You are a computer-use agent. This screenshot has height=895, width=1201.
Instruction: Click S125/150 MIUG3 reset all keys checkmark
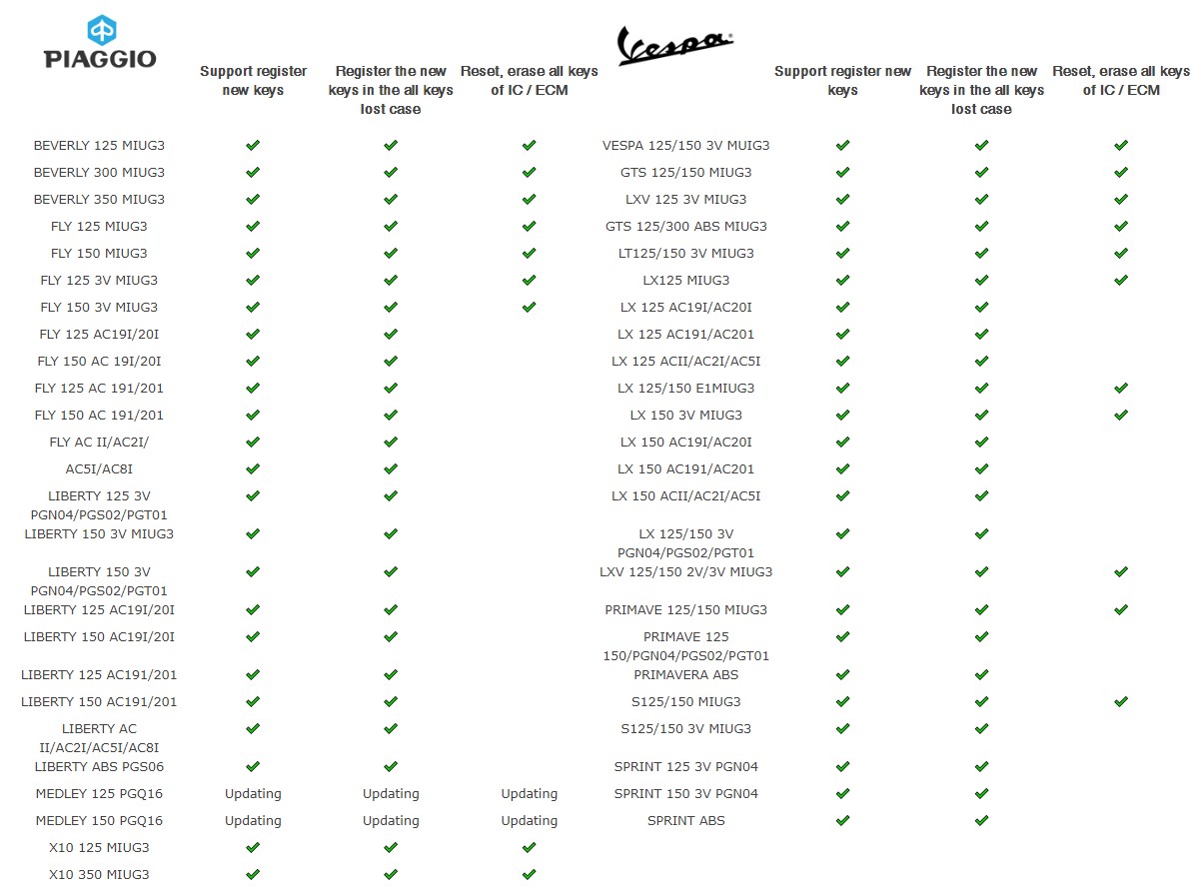point(1121,702)
